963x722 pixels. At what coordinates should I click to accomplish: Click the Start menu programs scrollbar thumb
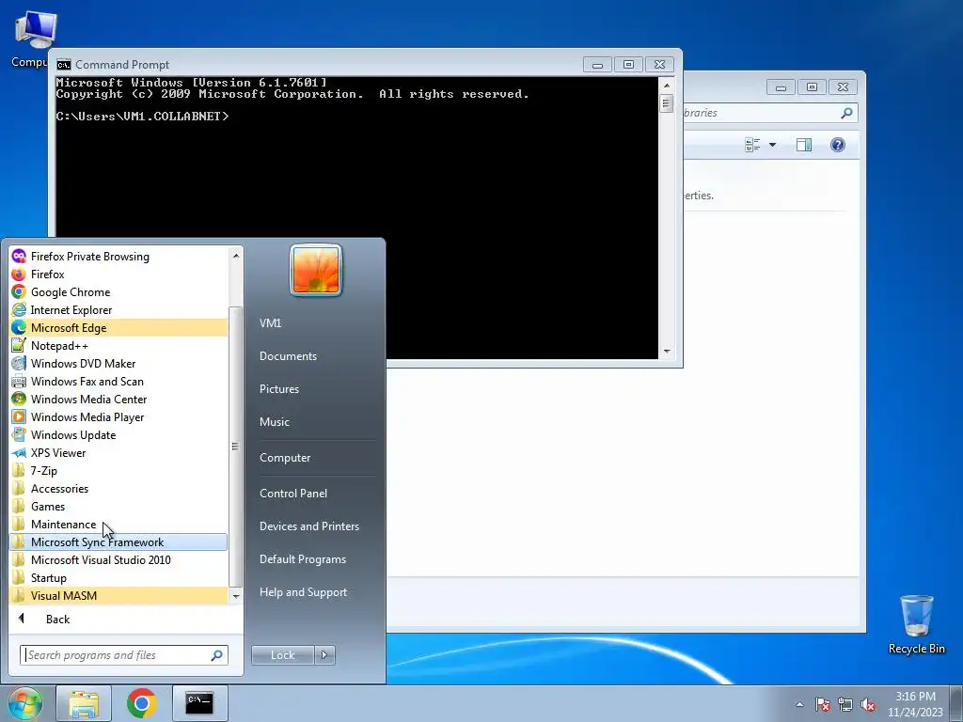click(x=235, y=447)
